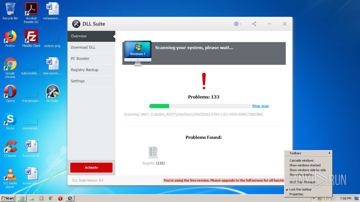This screenshot has width=360, height=202.
Task: Choose Cascade windows from context menu
Action: [309, 160]
